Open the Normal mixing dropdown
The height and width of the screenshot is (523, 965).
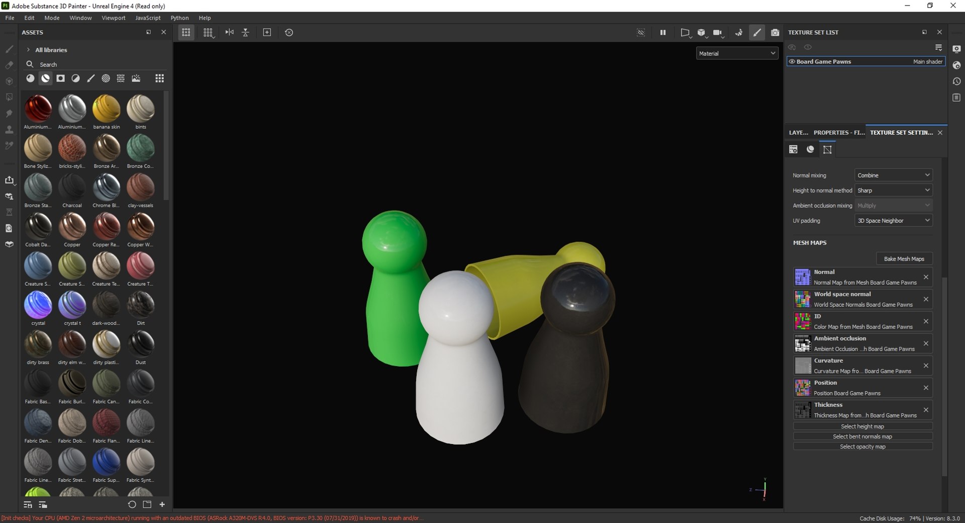894,175
